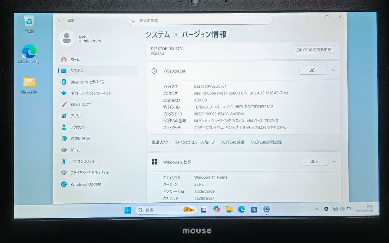Open the ごみ箱 on the desktop
Screen dimensions: 389x243
coord(29,22)
